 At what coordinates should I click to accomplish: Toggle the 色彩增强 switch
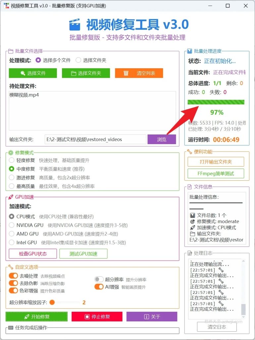pyautogui.click(x=13, y=290)
